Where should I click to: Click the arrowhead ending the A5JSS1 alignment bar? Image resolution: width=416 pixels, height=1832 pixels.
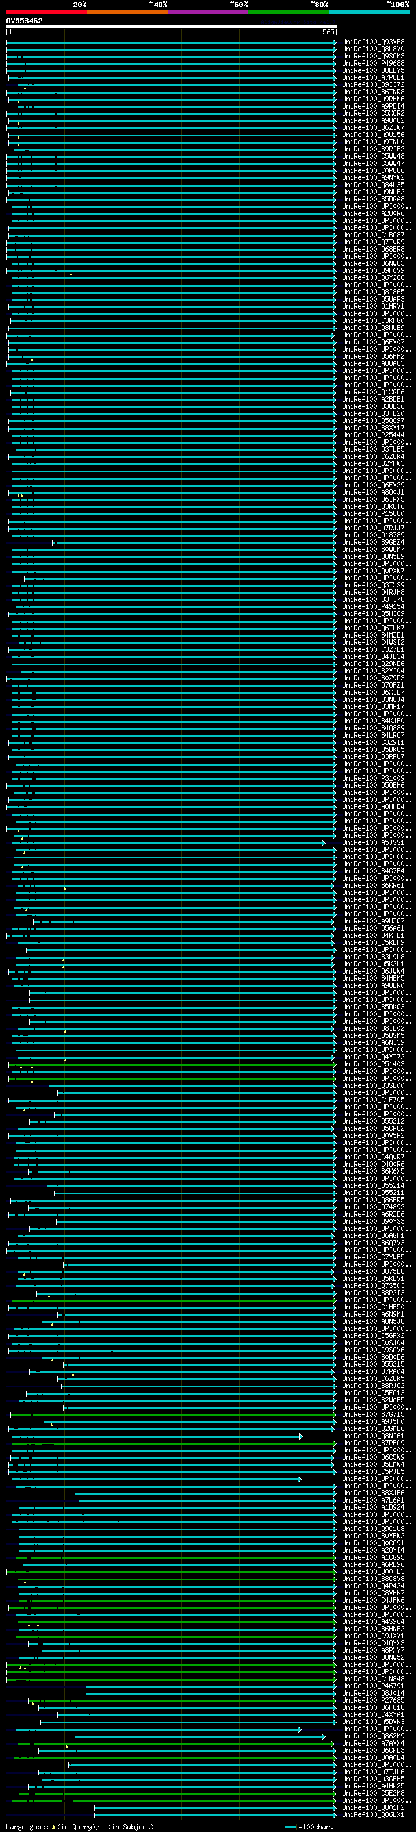pyautogui.click(x=324, y=843)
